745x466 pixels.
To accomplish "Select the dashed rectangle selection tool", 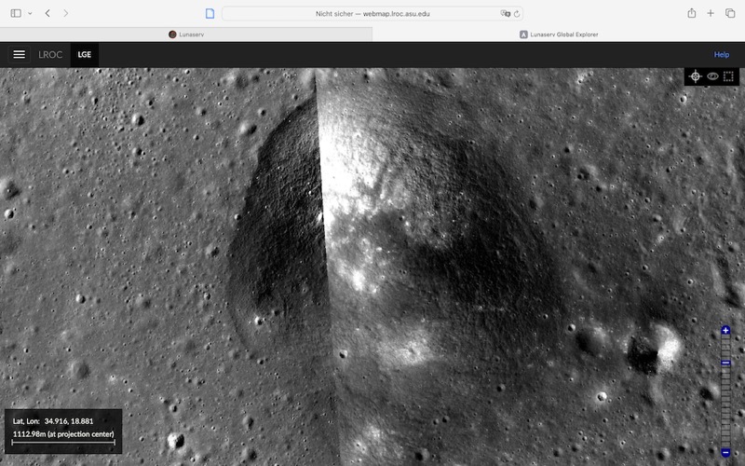I will (728, 76).
